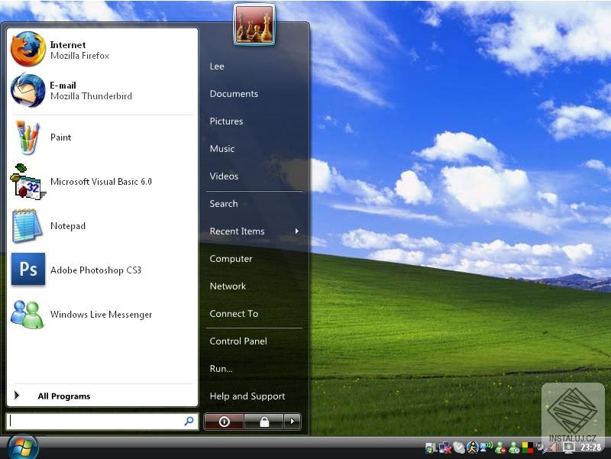Viewport: 611px width, 459px height.
Task: Open Microsoft Visual Basic 6.0 icon
Action: click(27, 182)
